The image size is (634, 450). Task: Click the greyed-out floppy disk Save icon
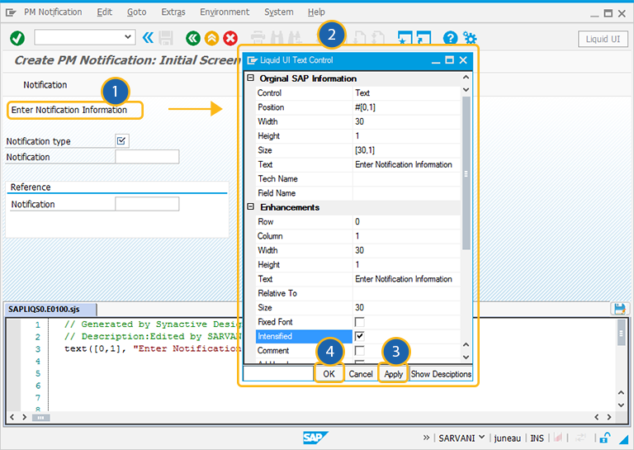pyautogui.click(x=166, y=39)
